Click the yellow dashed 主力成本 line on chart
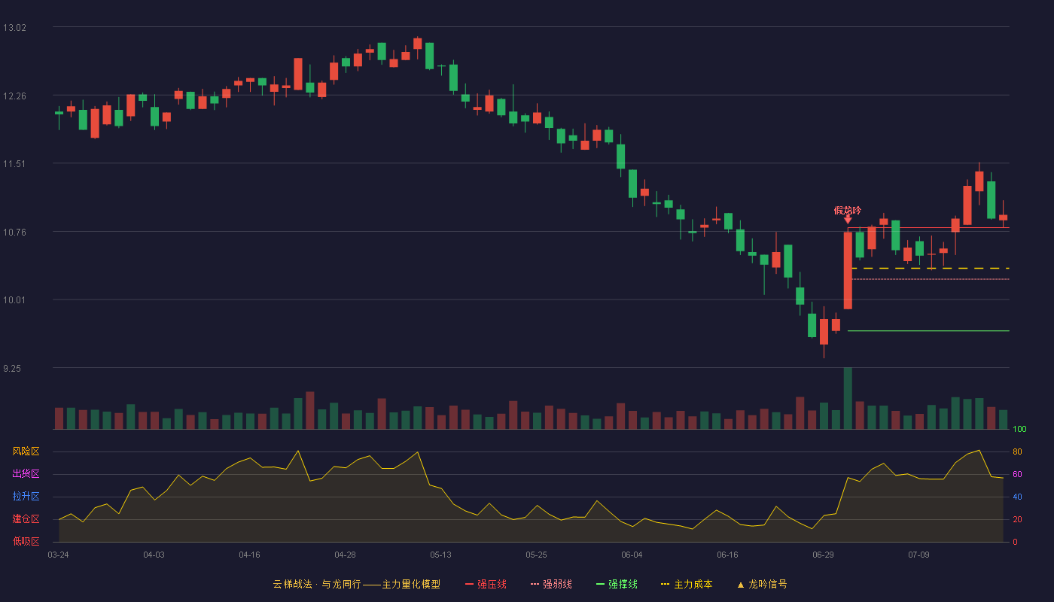This screenshot has height=602, width=1054. point(930,268)
